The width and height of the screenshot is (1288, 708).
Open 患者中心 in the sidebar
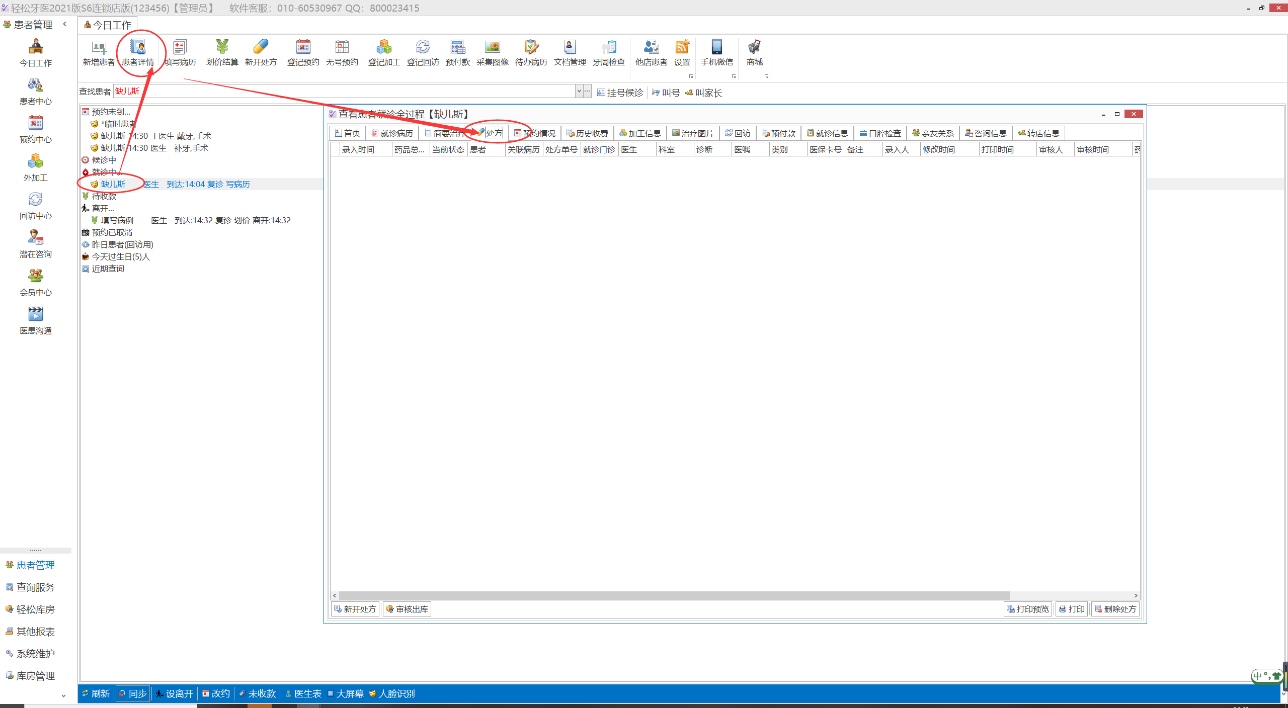(x=35, y=91)
